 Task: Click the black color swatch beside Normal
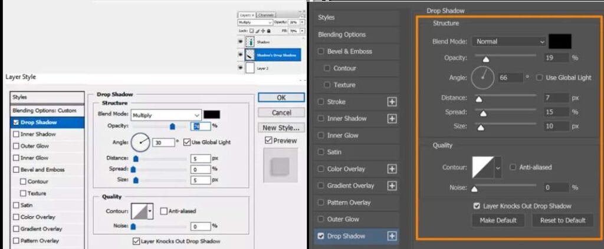point(560,41)
